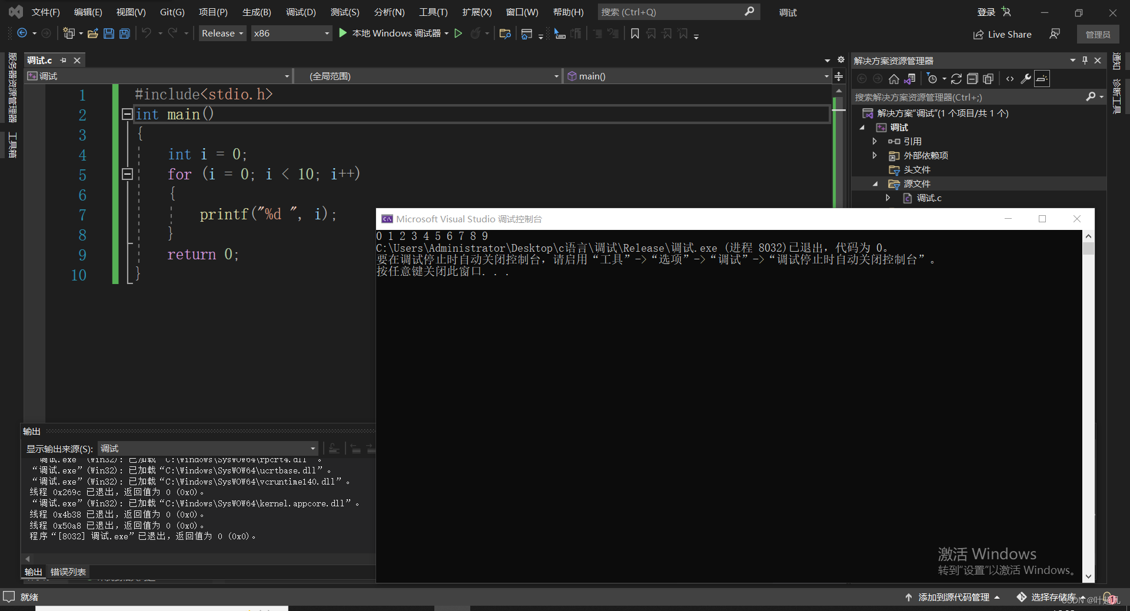Open Properties wrench icon in Solution Explorer
This screenshot has width=1130, height=611.
click(1026, 79)
